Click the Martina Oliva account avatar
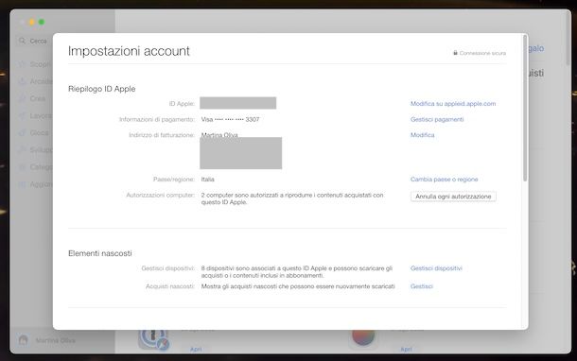 [x=24, y=340]
